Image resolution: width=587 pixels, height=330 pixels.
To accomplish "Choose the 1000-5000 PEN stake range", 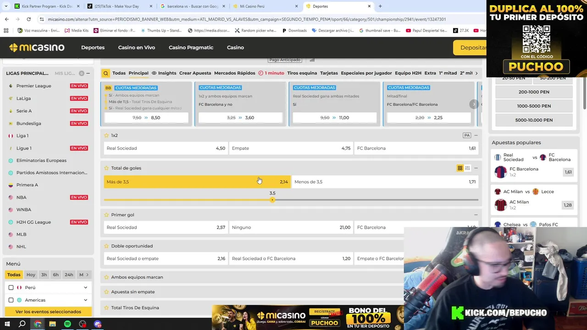I will tap(534, 106).
